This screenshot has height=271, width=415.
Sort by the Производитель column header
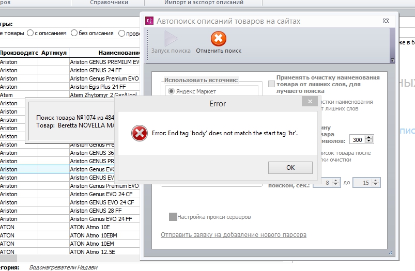tap(19, 53)
